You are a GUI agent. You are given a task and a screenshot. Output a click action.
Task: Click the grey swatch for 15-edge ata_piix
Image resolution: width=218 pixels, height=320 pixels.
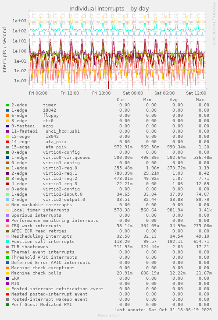coord(7,147)
